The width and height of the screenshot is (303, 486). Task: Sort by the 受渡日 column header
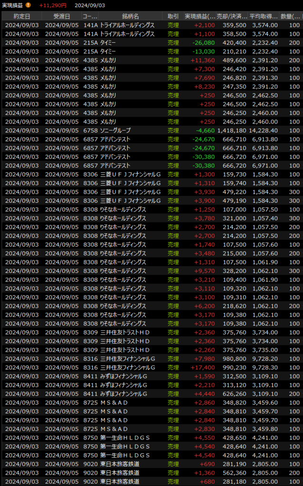coord(62,16)
